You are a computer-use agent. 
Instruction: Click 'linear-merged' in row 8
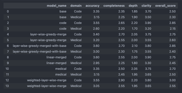pos(56,57)
